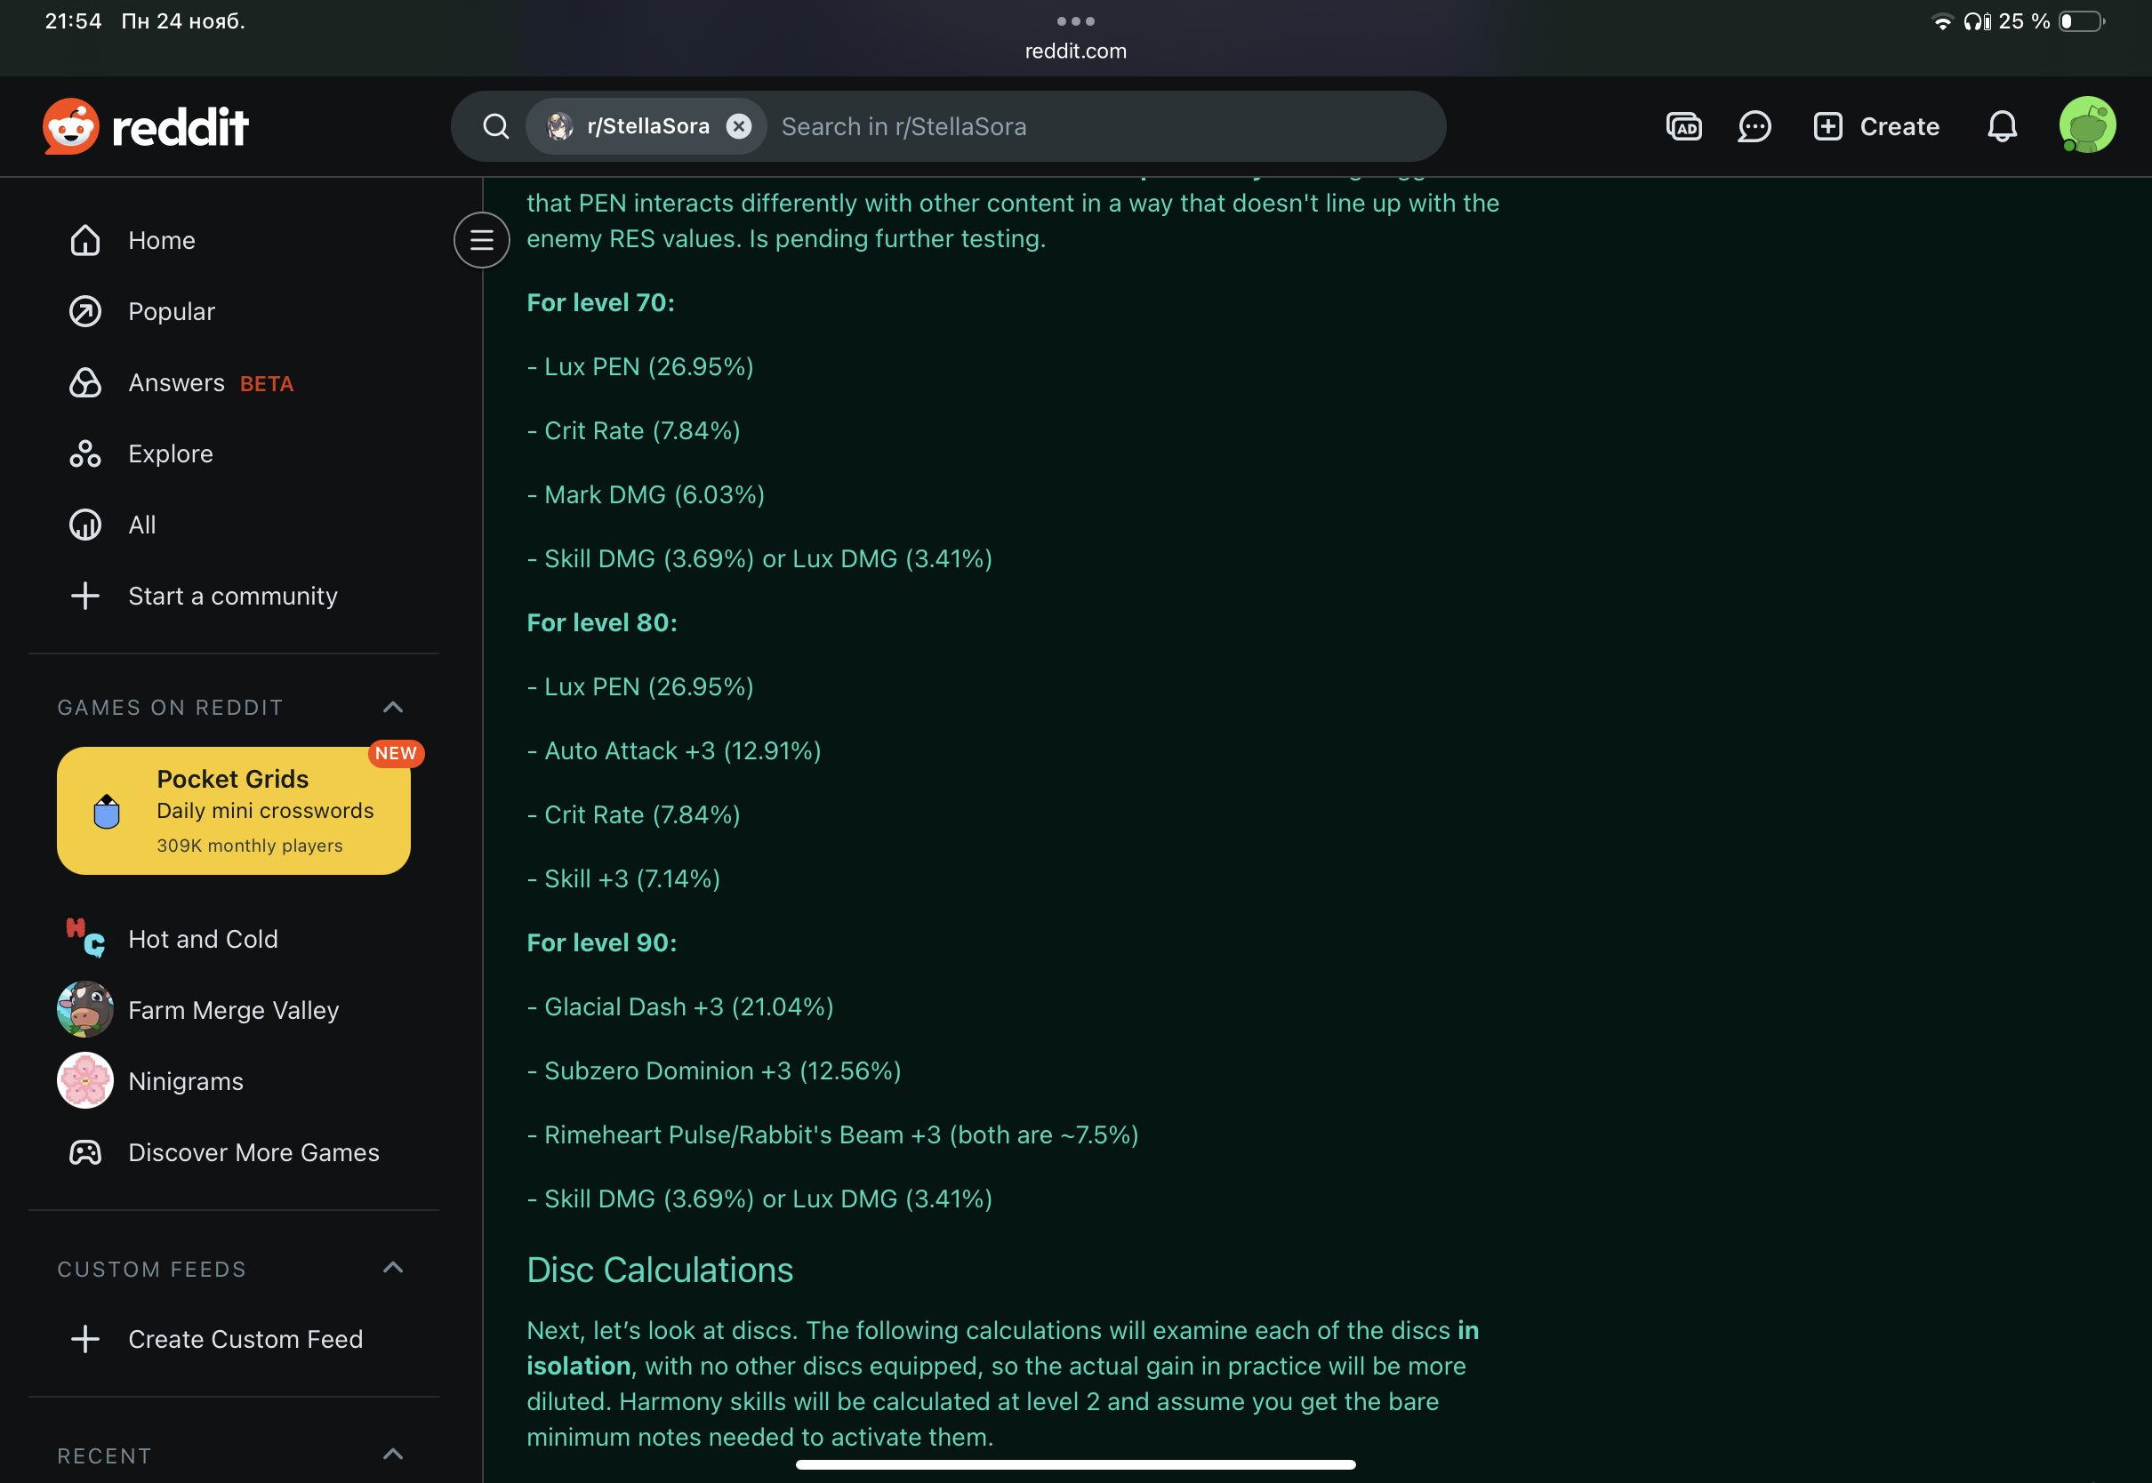Open the chat messages icon
2152x1483 pixels.
click(x=1754, y=126)
